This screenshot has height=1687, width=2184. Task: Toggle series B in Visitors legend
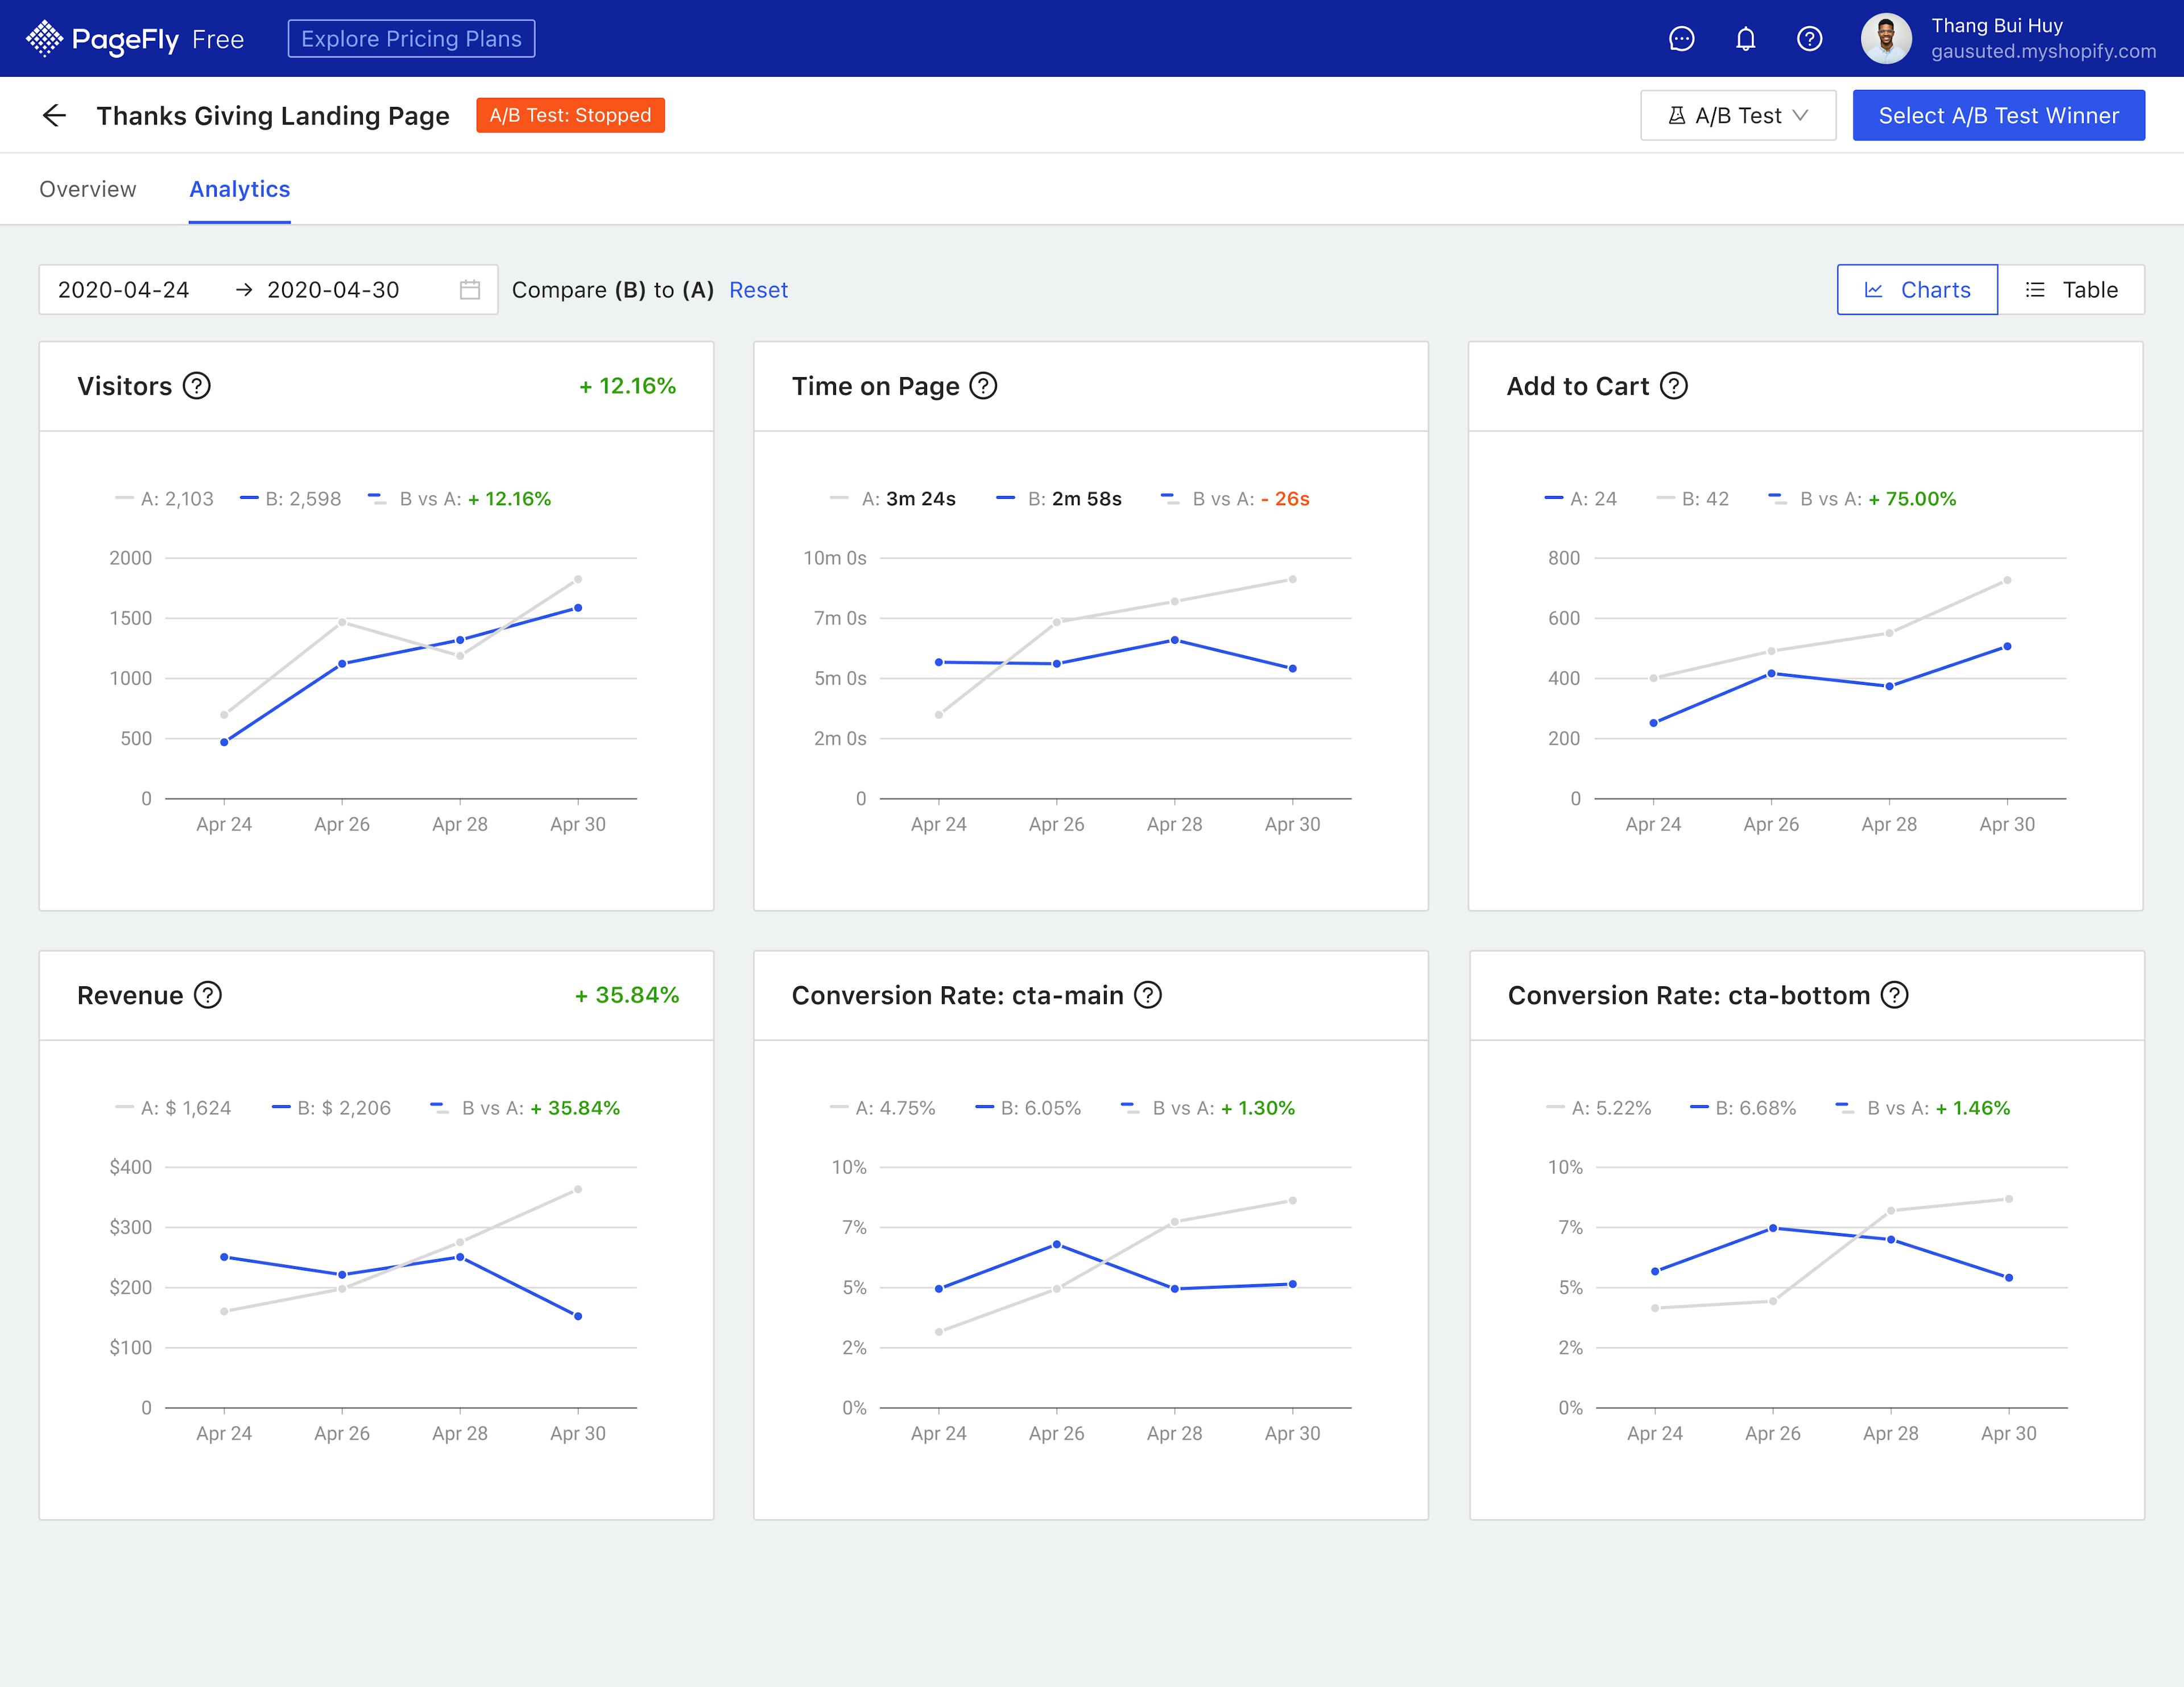click(291, 499)
